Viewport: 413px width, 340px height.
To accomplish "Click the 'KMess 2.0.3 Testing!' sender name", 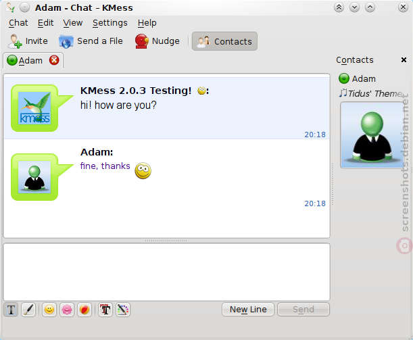I will [136, 91].
